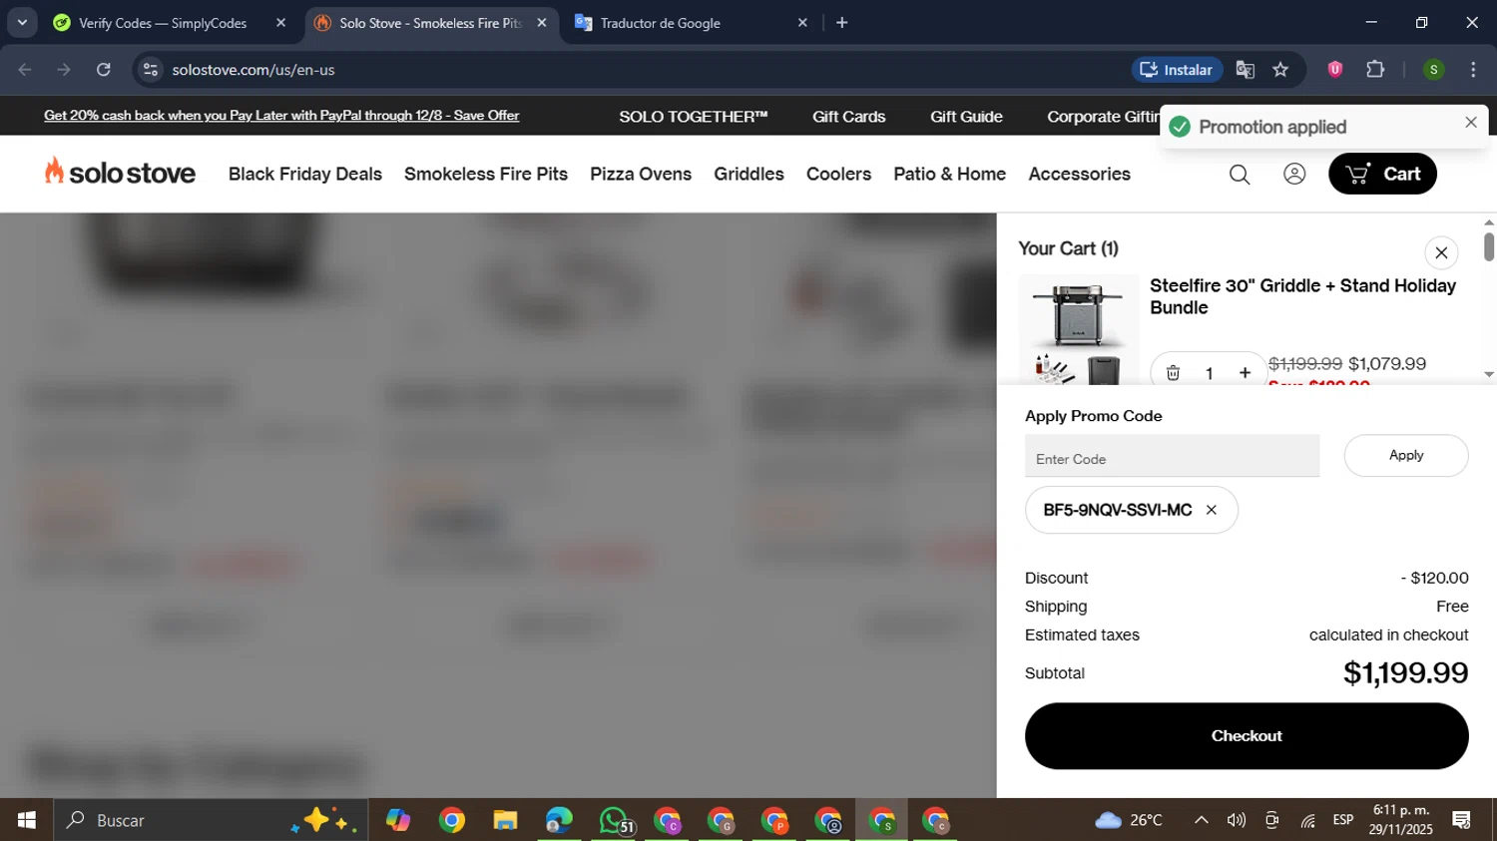The width and height of the screenshot is (1497, 841).
Task: Open the network Wi-Fi icon
Action: coord(1307,820)
